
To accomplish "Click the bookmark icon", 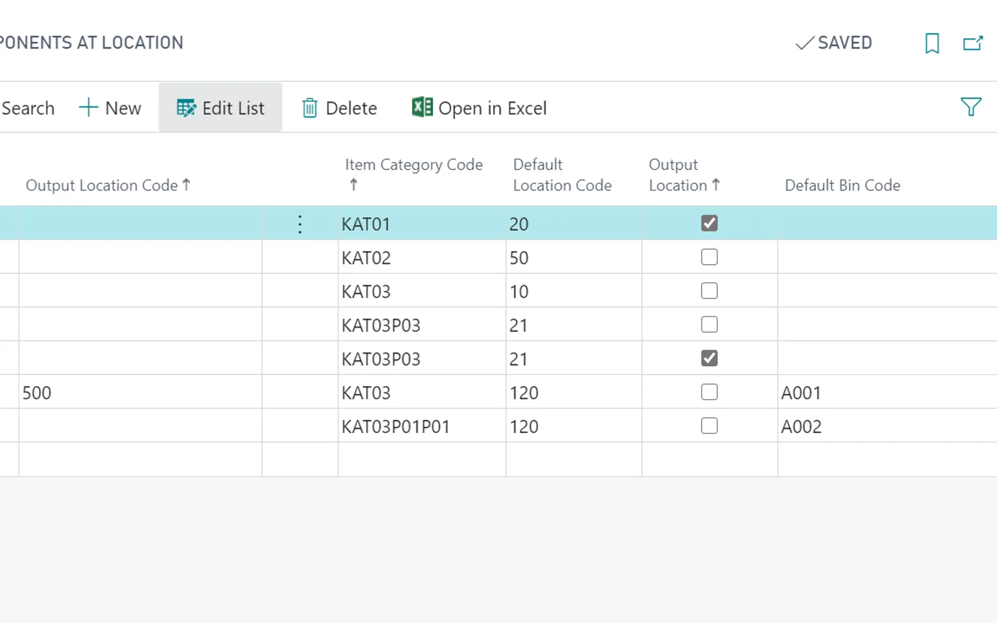I will [932, 43].
